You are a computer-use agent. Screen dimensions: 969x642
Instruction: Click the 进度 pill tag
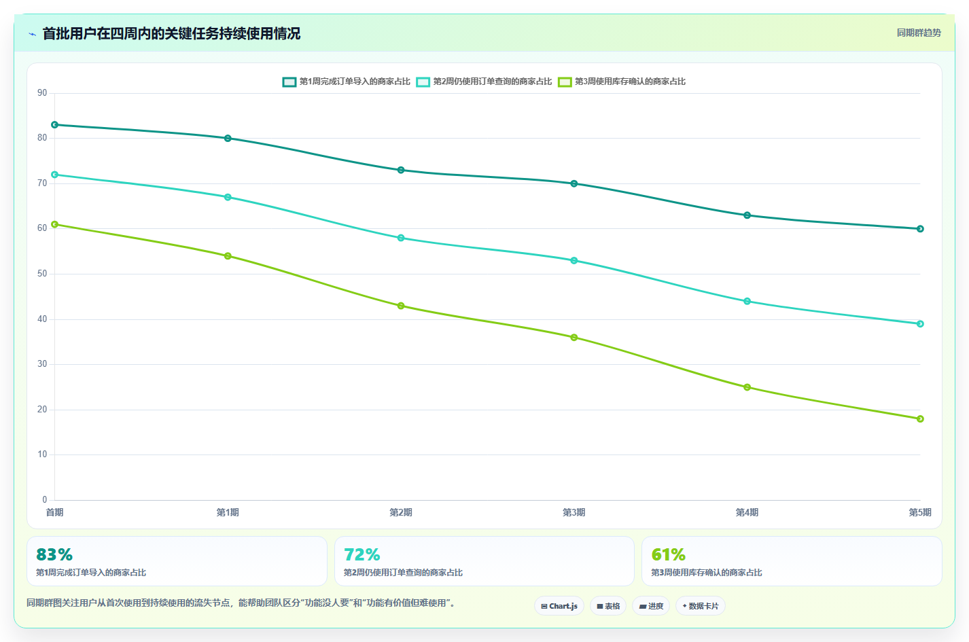click(651, 606)
